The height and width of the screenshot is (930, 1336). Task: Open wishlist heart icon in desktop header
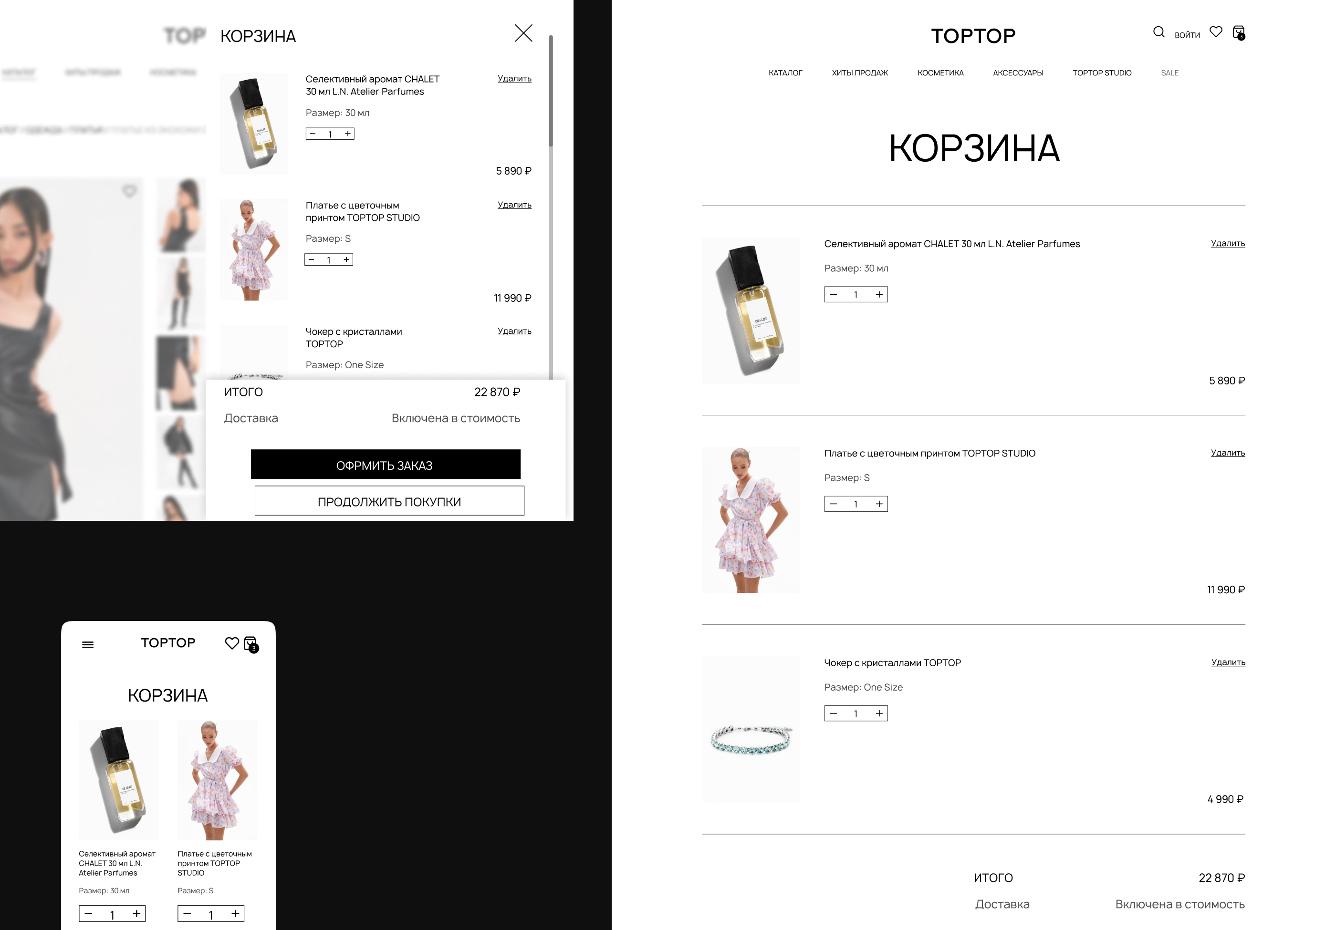[x=1216, y=31]
